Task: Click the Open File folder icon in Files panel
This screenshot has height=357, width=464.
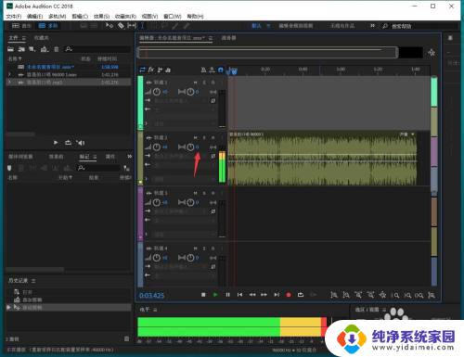Action: tap(11, 49)
